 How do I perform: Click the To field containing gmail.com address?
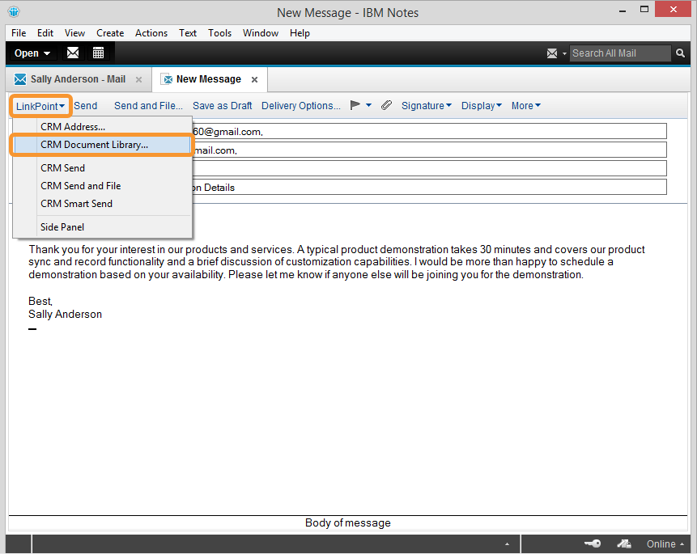click(429, 132)
